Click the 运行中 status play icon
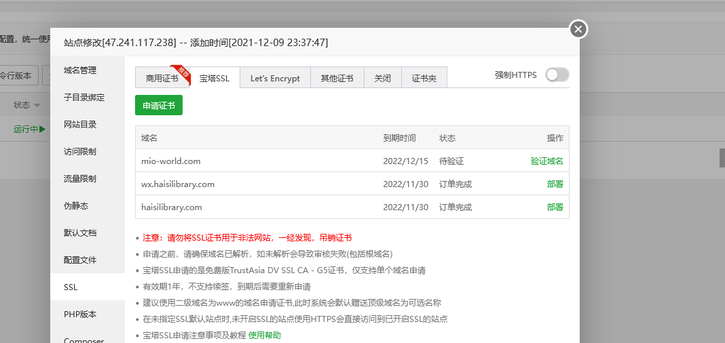The height and width of the screenshot is (343, 725). click(42, 129)
